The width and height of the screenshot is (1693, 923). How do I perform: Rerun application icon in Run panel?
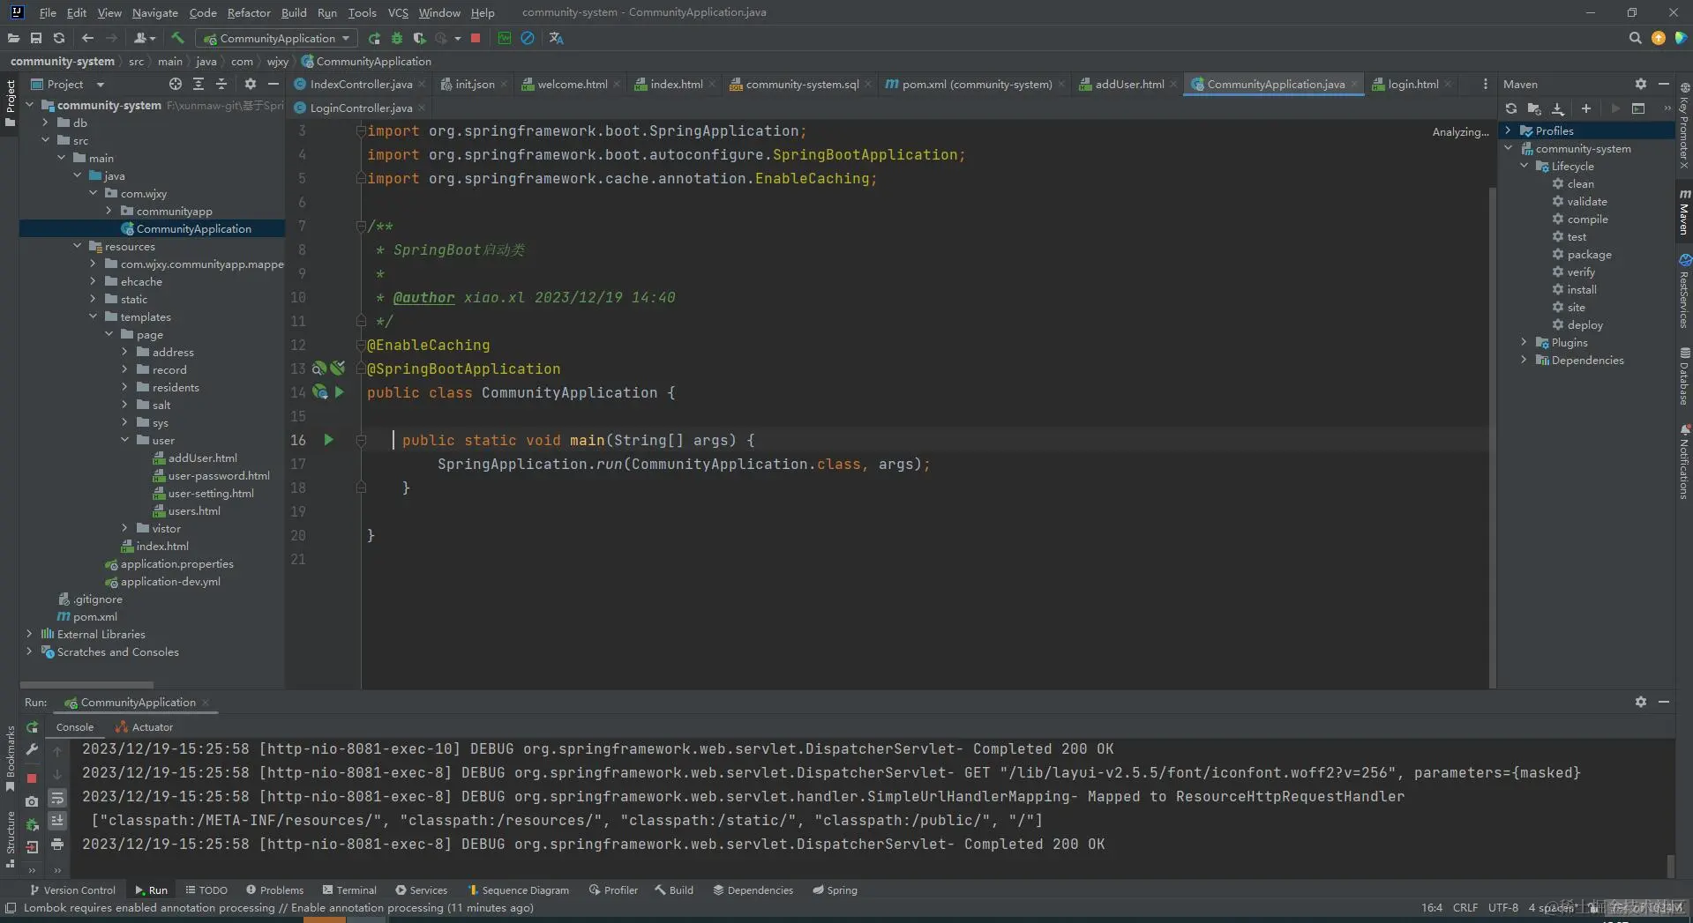pos(32,727)
